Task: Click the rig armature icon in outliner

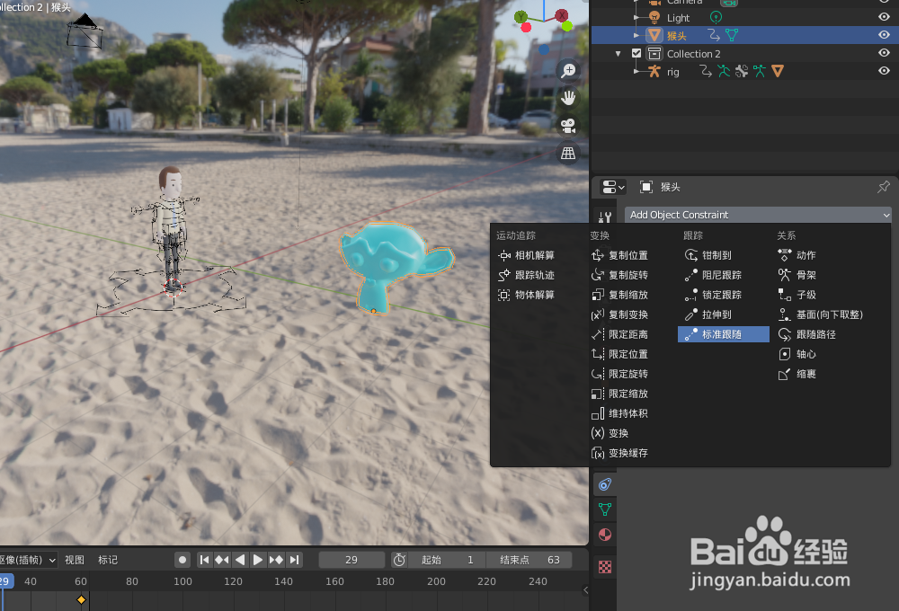Action: coord(654,72)
